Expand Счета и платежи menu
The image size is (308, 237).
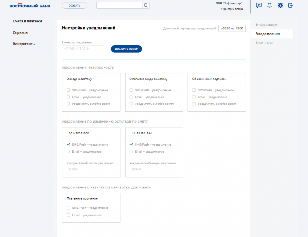pos(27,21)
